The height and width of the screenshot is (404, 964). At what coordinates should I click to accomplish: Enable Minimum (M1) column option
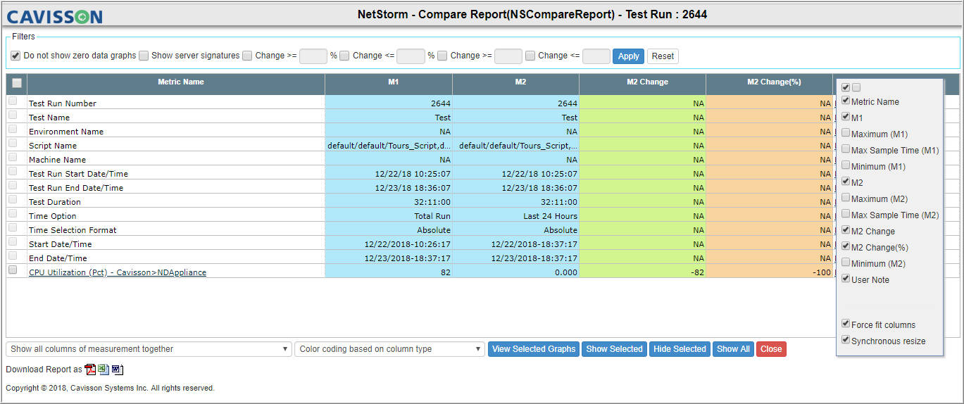pyautogui.click(x=846, y=165)
